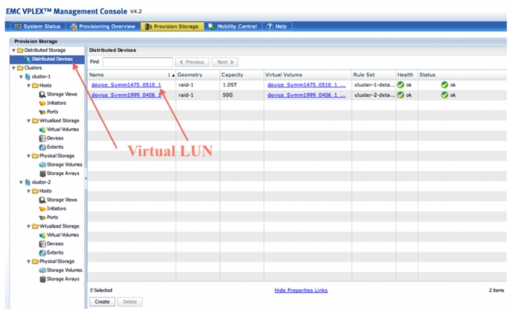Click the Rule Set column header
Image resolution: width=511 pixels, height=313 pixels.
click(364, 75)
